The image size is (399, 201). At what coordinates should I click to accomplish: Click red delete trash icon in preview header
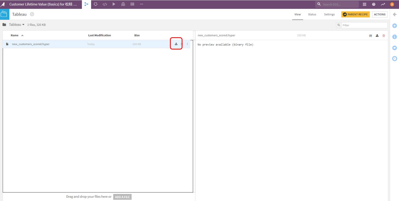[384, 36]
